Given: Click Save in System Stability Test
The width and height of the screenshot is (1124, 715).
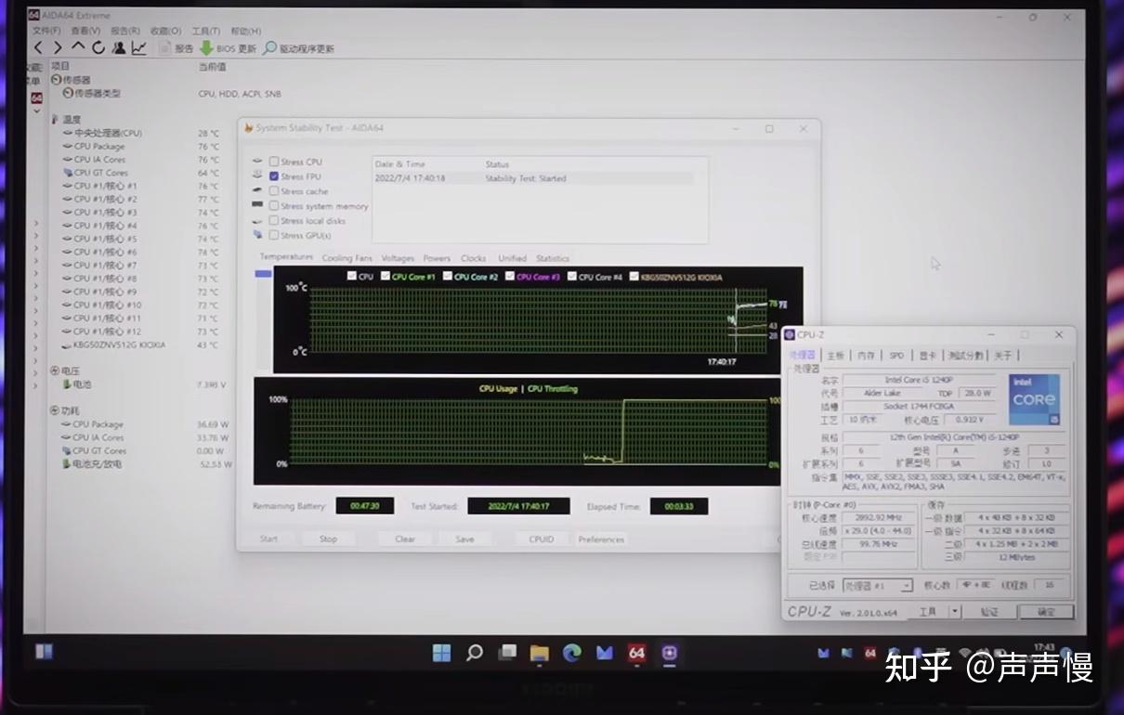Looking at the screenshot, I should point(464,539).
